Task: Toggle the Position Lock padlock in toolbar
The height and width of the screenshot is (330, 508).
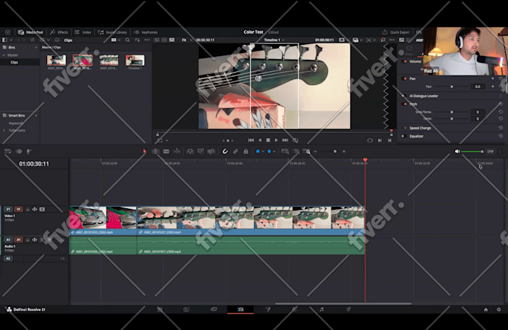Action: click(x=246, y=152)
